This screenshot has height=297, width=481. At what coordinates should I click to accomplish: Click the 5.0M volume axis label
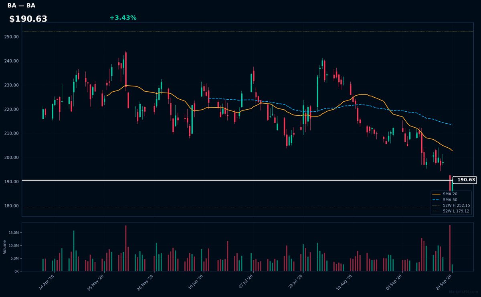coord(14,259)
